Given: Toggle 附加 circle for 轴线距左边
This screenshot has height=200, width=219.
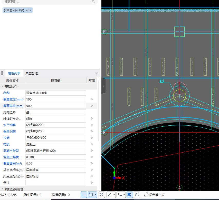Looking at the screenshot, I should point(92,118).
